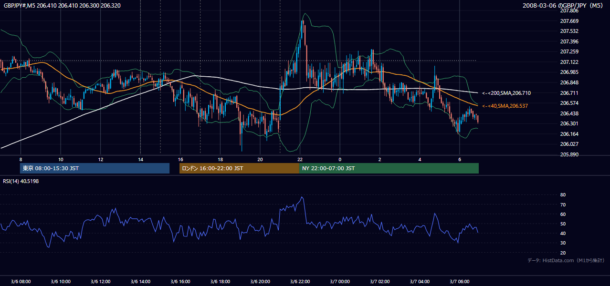Image resolution: width=610 pixels, height=286 pixels.
Task: Select the ロンドン 16:00-22:00 JST session bar
Action: pyautogui.click(x=239, y=168)
